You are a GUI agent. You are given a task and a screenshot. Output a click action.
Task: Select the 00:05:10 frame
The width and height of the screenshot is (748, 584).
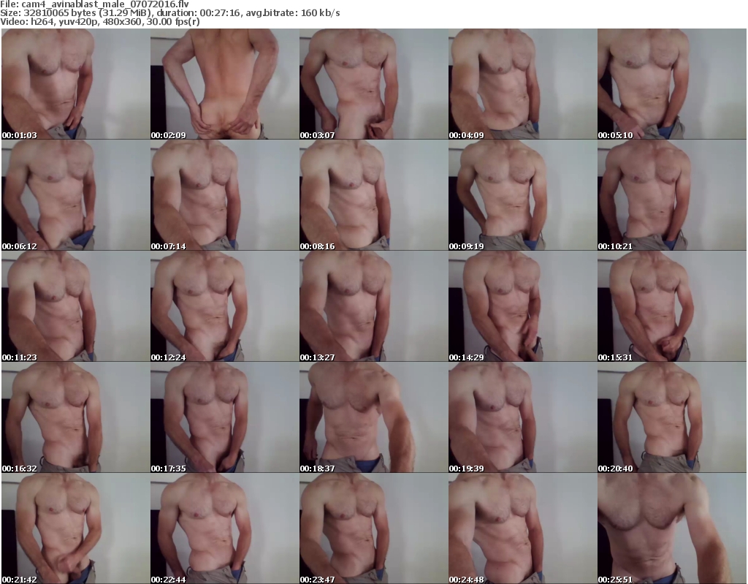coord(672,83)
